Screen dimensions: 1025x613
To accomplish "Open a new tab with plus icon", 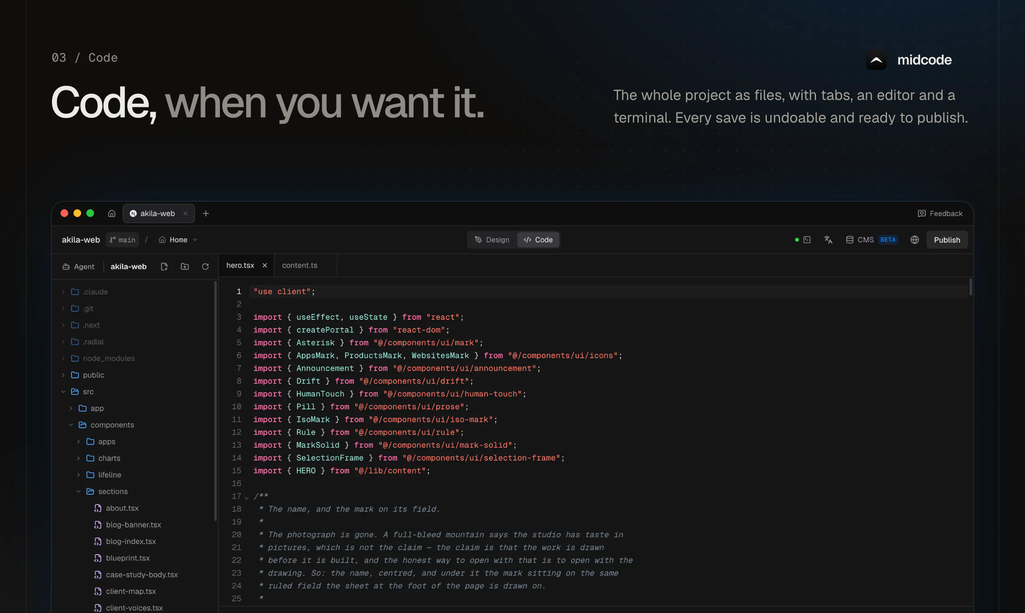I will tap(206, 214).
